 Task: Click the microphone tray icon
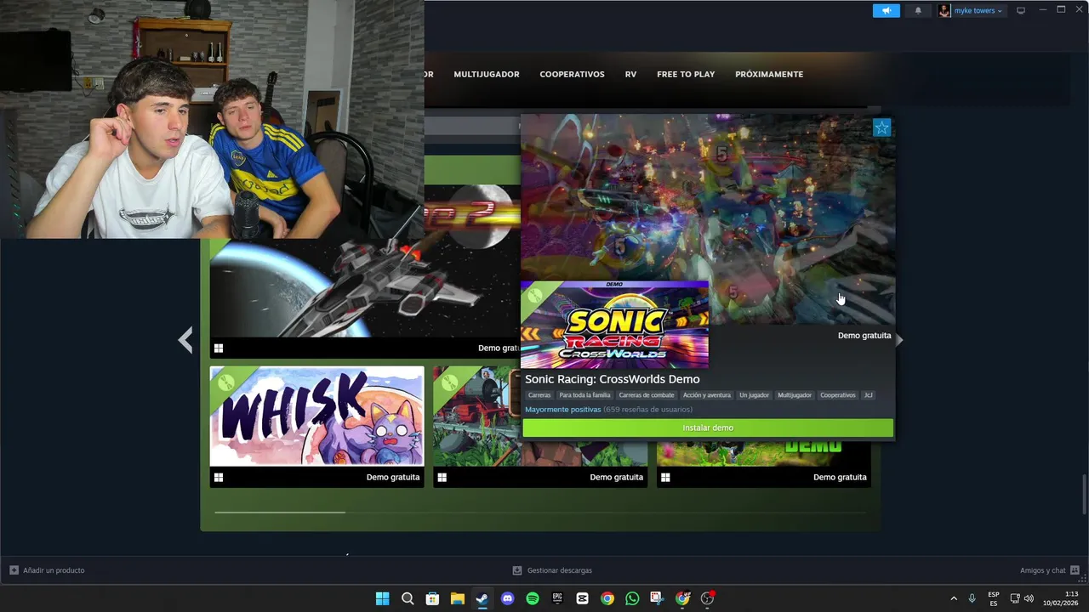tap(972, 598)
